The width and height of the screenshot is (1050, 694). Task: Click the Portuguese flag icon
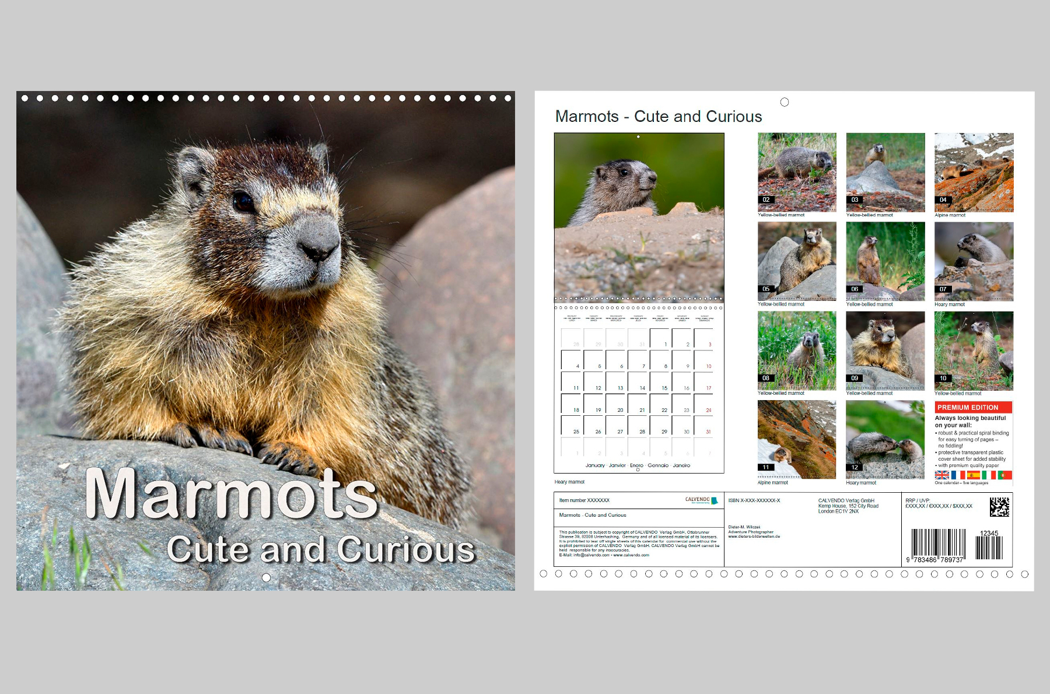[x=1005, y=475]
